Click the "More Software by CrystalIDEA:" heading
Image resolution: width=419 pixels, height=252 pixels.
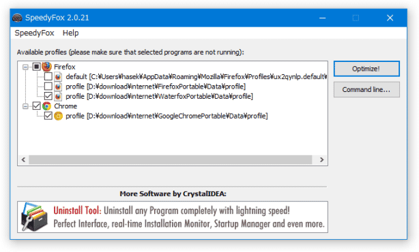pyautogui.click(x=173, y=194)
